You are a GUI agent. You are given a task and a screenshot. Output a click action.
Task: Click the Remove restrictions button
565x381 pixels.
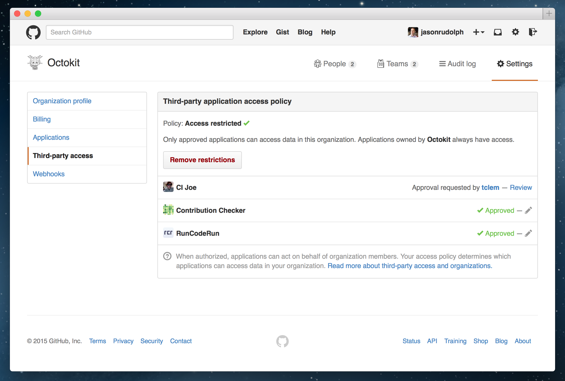[202, 160]
